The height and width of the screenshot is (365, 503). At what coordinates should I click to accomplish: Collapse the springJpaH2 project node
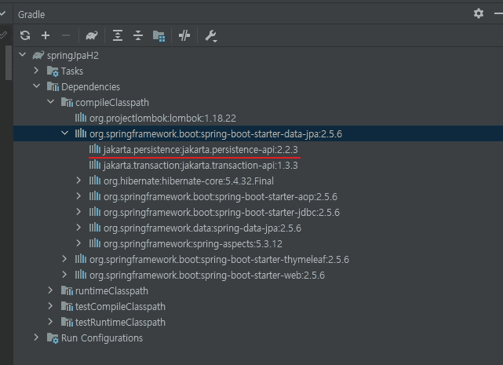(23, 55)
